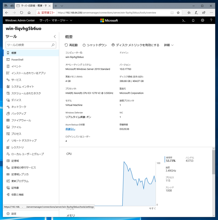Click the レジストリ icon
The width and height of the screenshot is (218, 220).
coord(8,147)
